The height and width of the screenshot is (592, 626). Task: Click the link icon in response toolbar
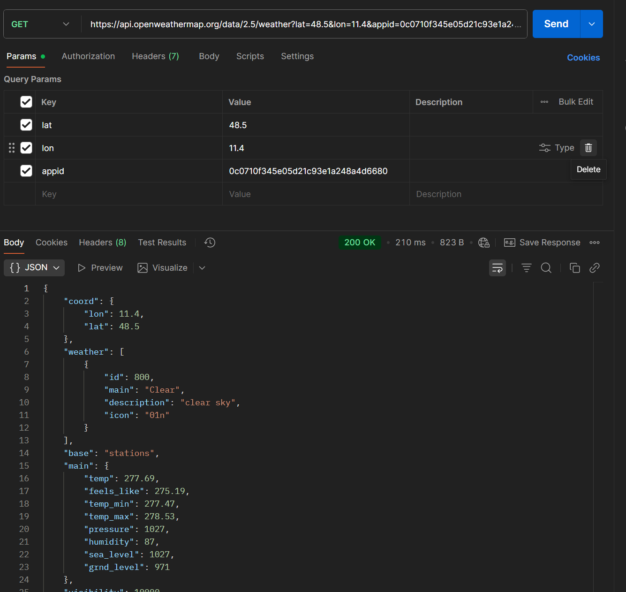(x=594, y=268)
